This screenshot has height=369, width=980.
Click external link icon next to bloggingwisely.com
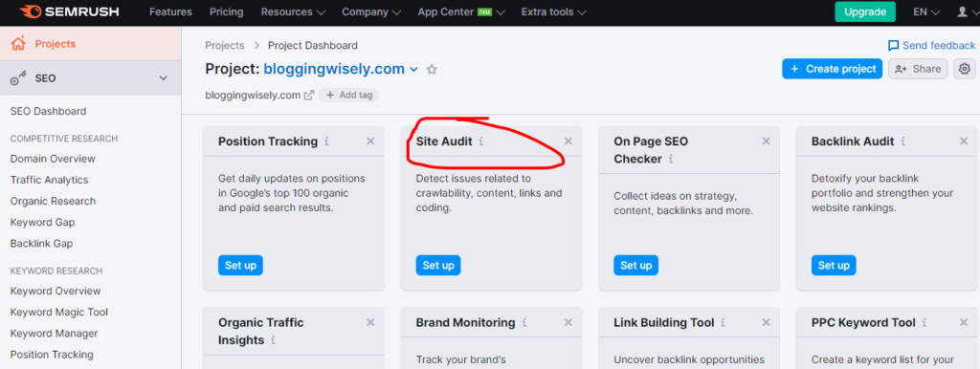coord(309,96)
